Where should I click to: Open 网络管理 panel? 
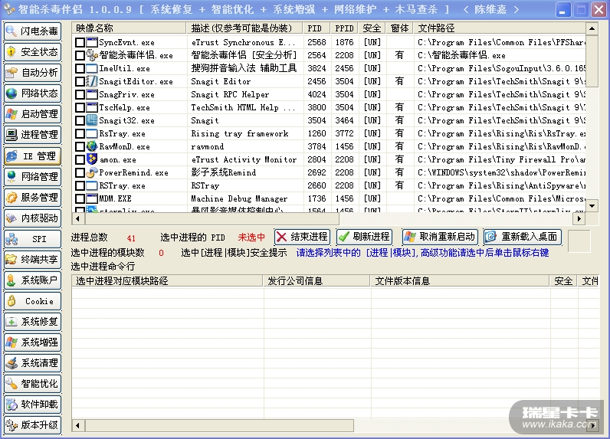click(x=33, y=176)
